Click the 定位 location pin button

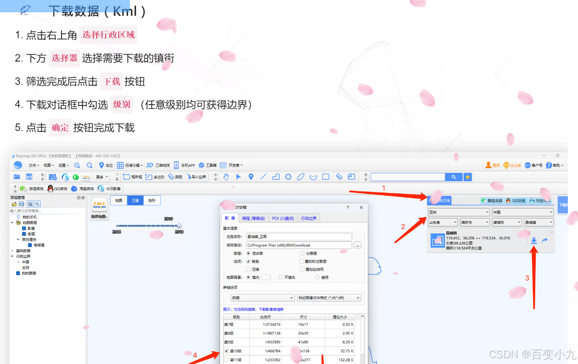tap(106, 165)
